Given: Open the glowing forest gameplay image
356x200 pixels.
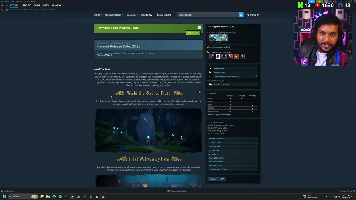Looking at the screenshot, I should 149,130.
